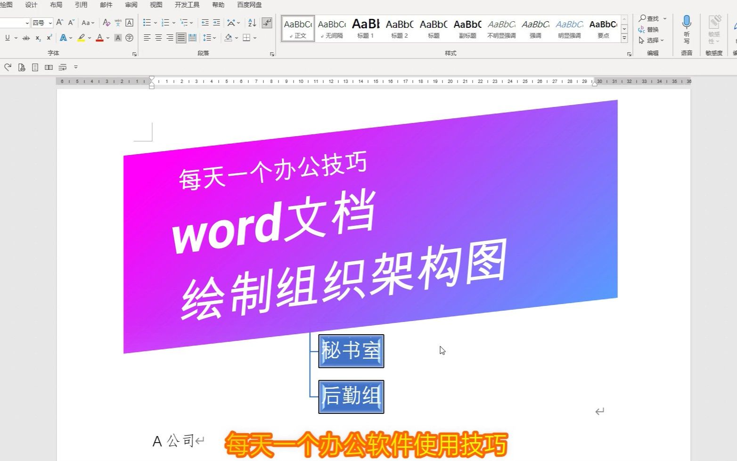Screen dimensions: 737x461
Task: Start 听写 dictation microphone
Action: point(687,29)
